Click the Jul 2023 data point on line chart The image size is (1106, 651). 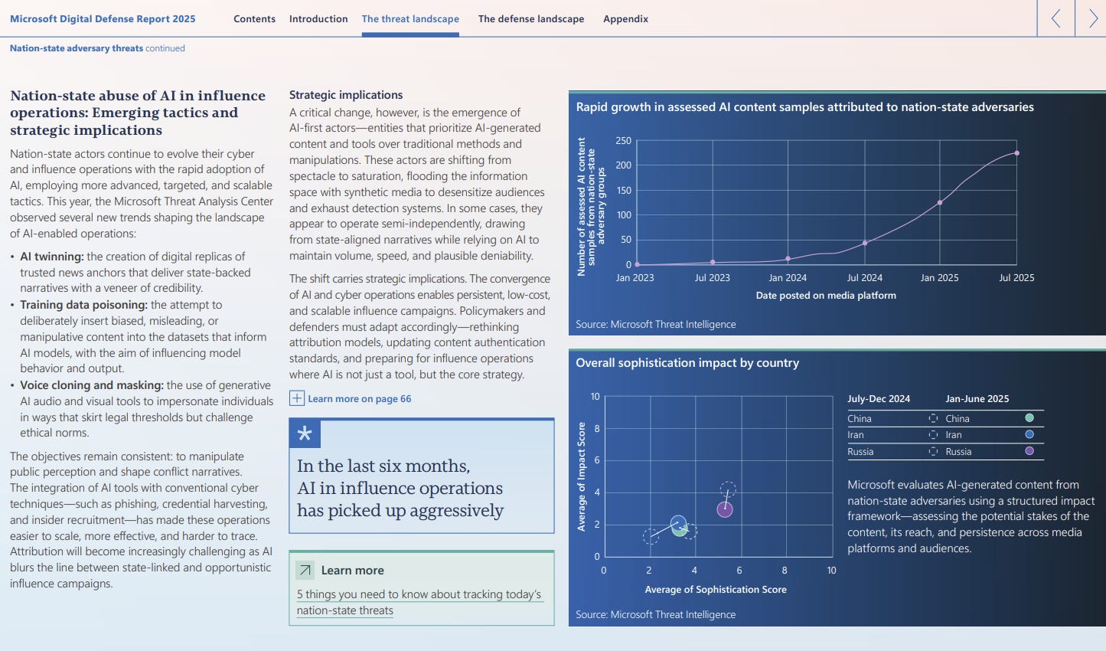pyautogui.click(x=713, y=263)
